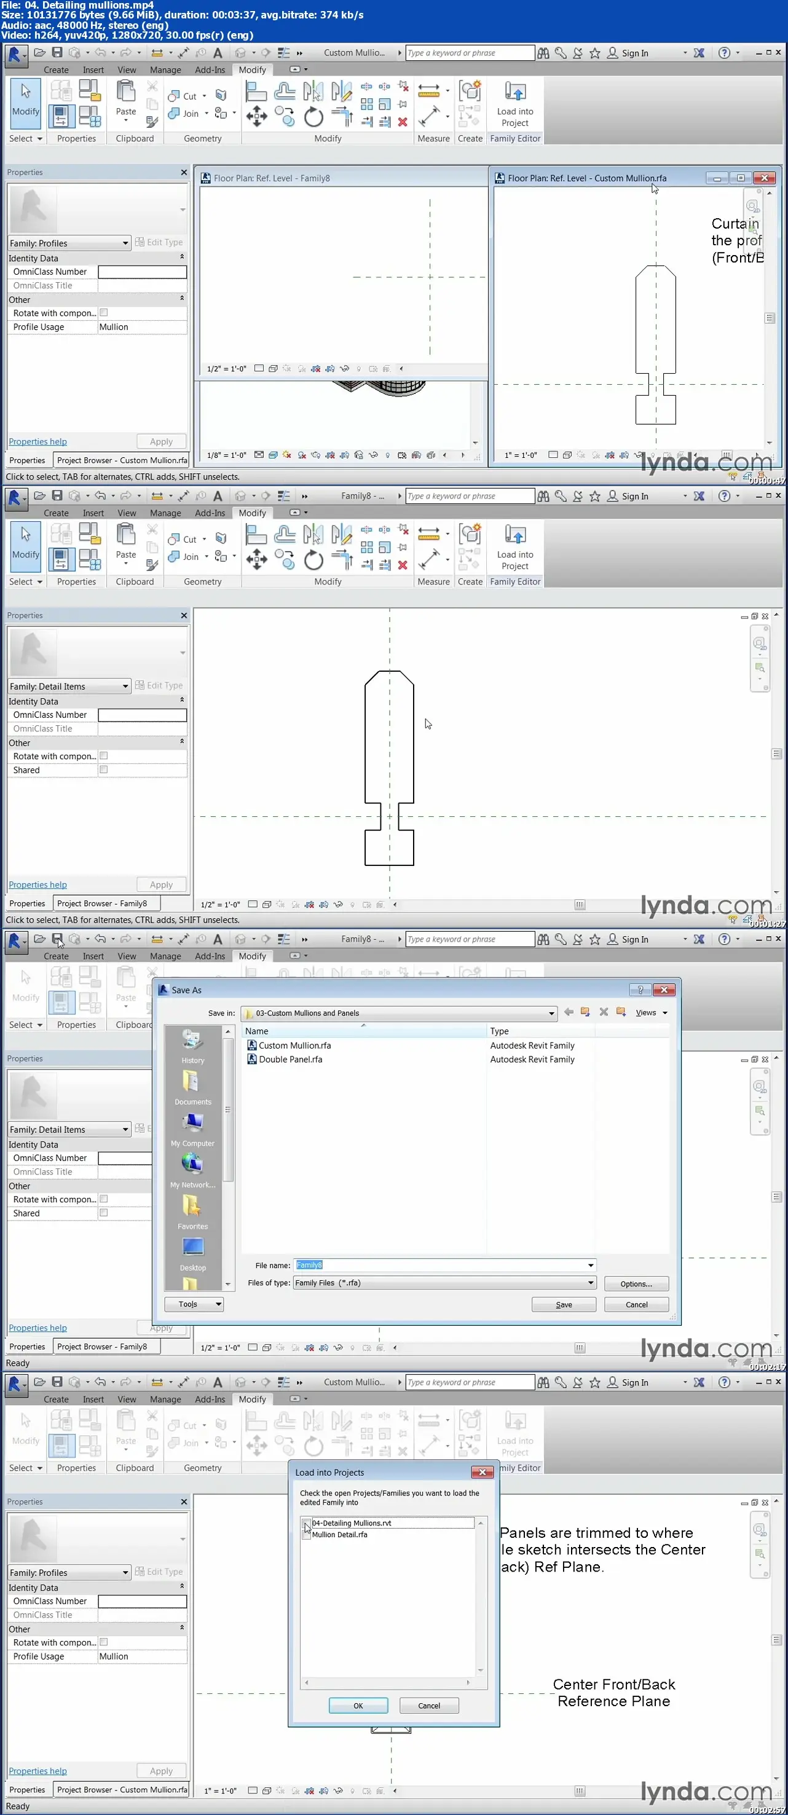Collapse Identity Data section in second frame

(182, 700)
